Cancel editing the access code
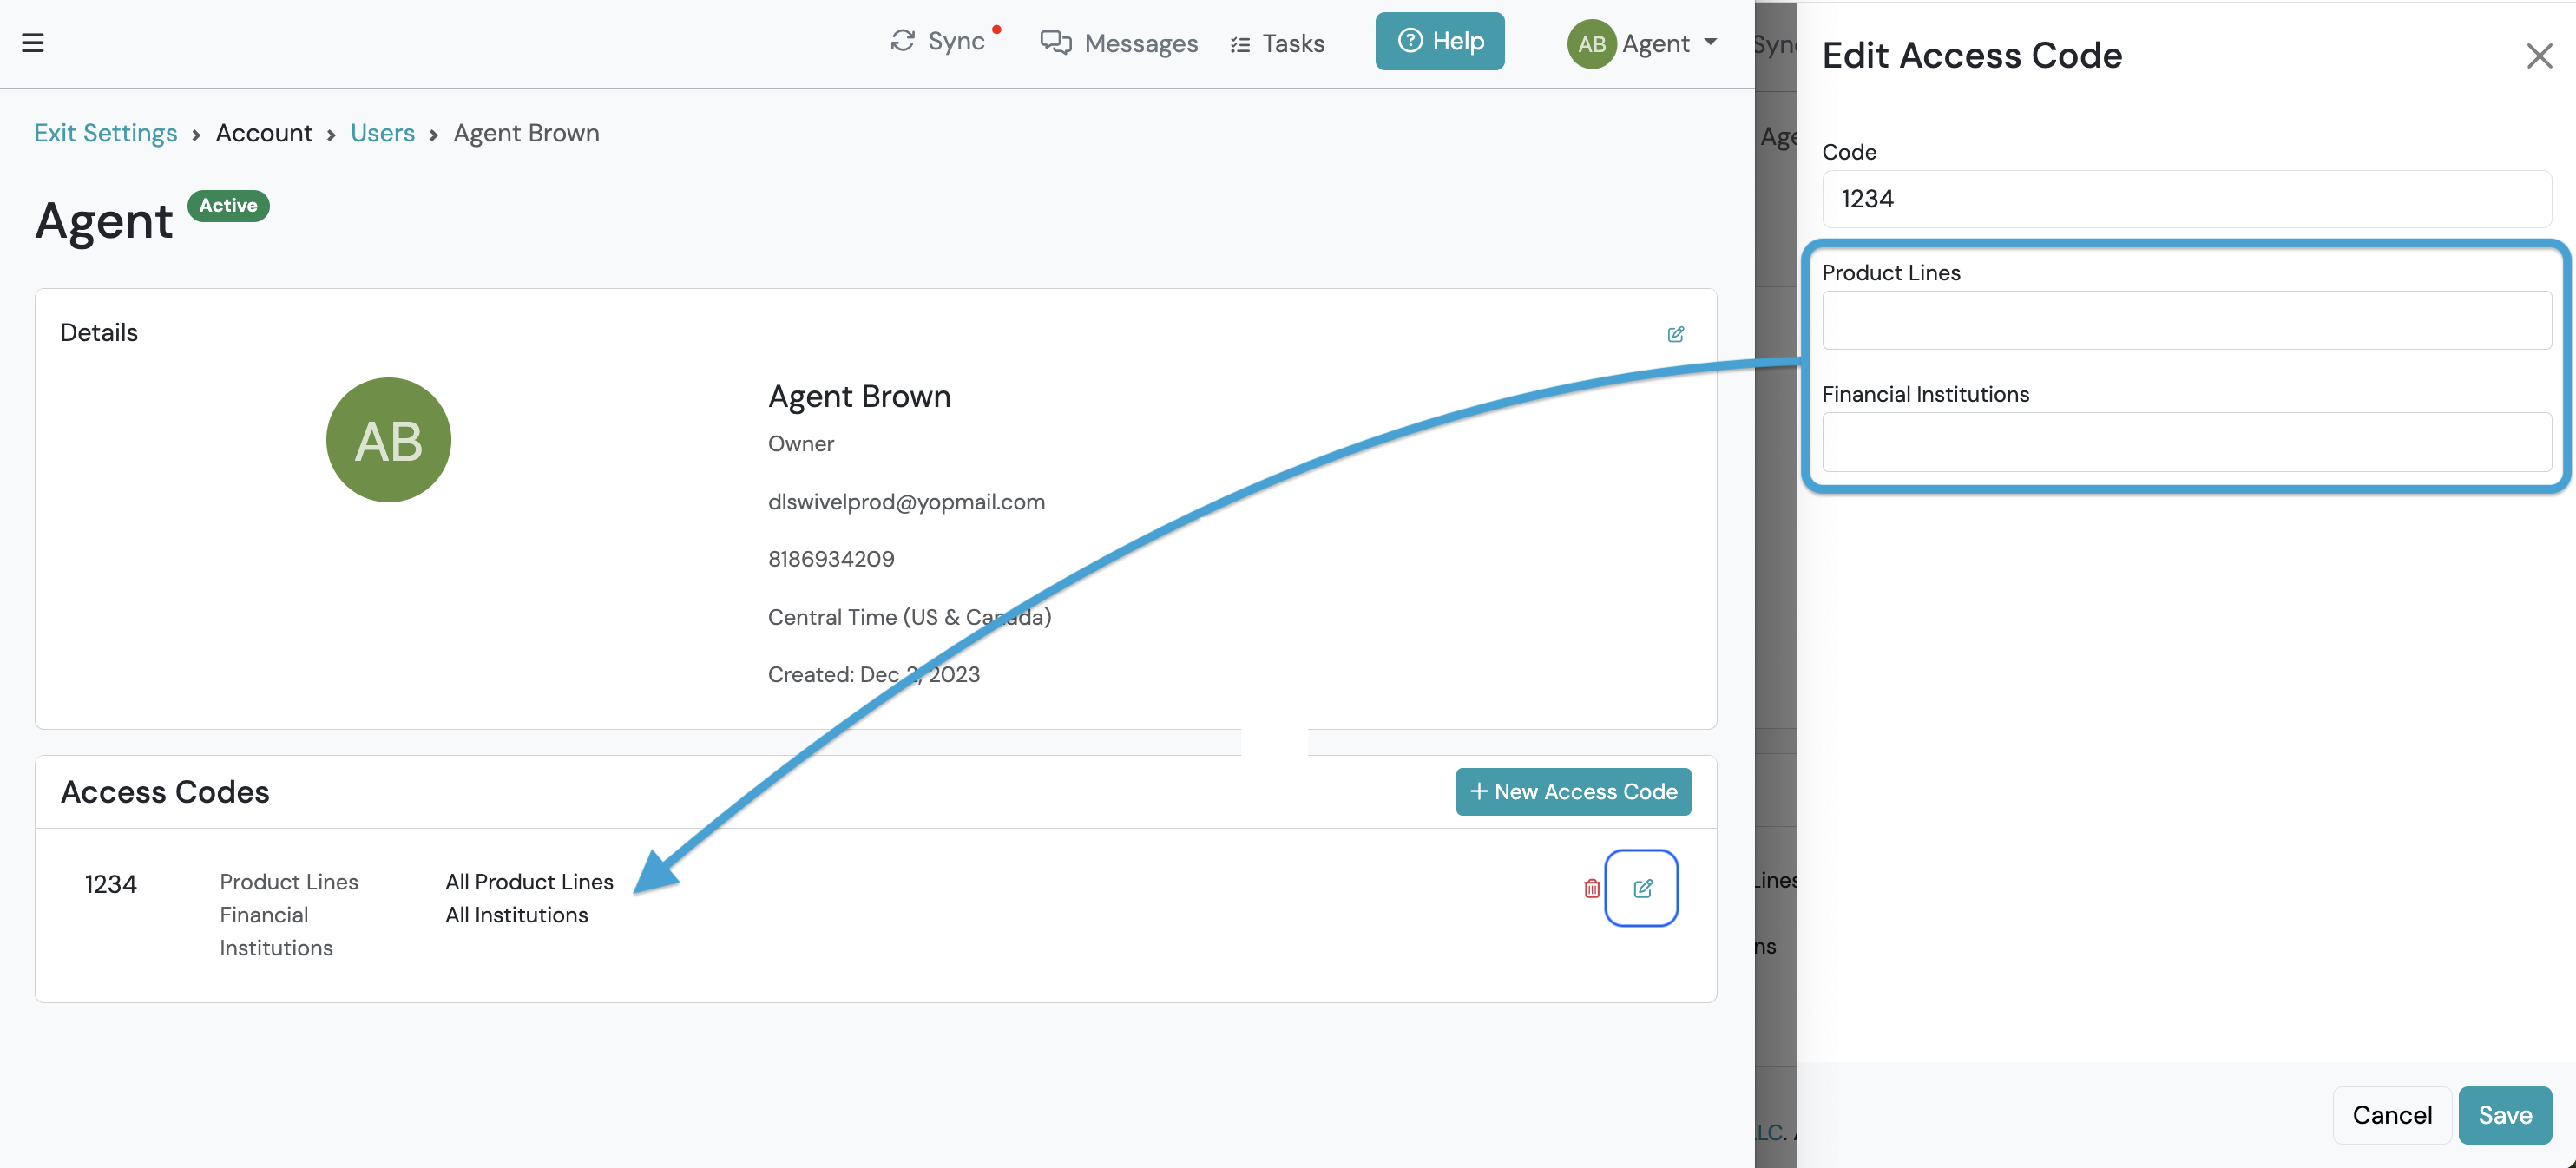2576x1168 pixels. [2392, 1114]
